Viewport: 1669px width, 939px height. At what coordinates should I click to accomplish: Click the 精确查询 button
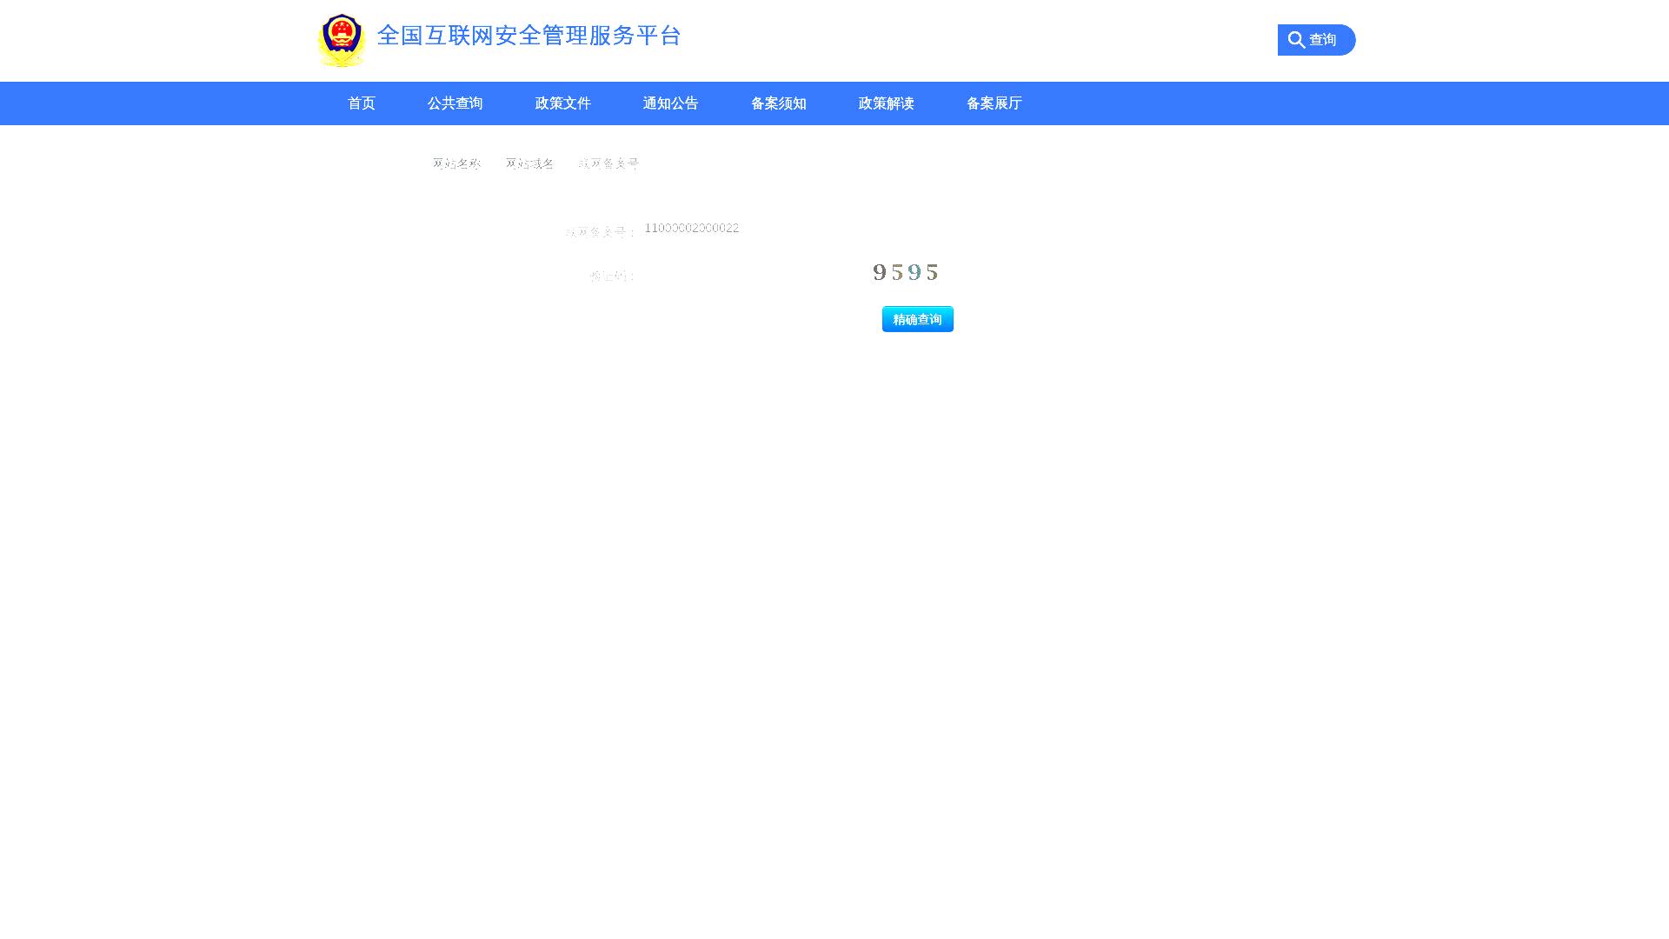tap(917, 319)
